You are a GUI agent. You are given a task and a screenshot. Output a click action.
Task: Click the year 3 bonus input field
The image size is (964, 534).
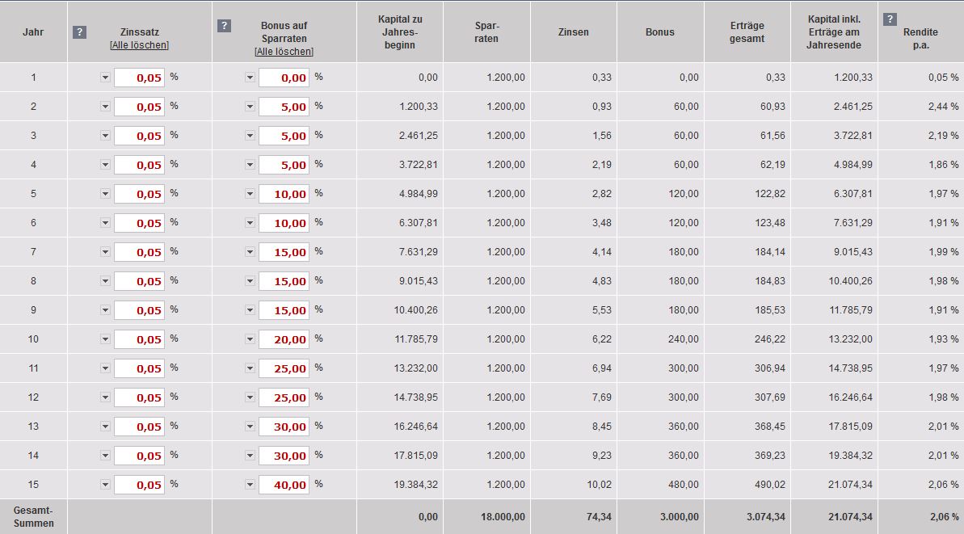(x=284, y=136)
